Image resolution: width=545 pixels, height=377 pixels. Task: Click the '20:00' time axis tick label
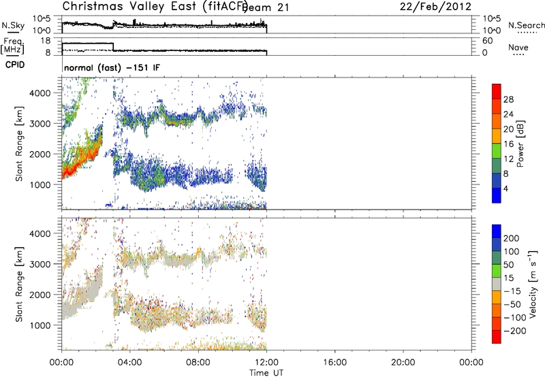click(403, 363)
